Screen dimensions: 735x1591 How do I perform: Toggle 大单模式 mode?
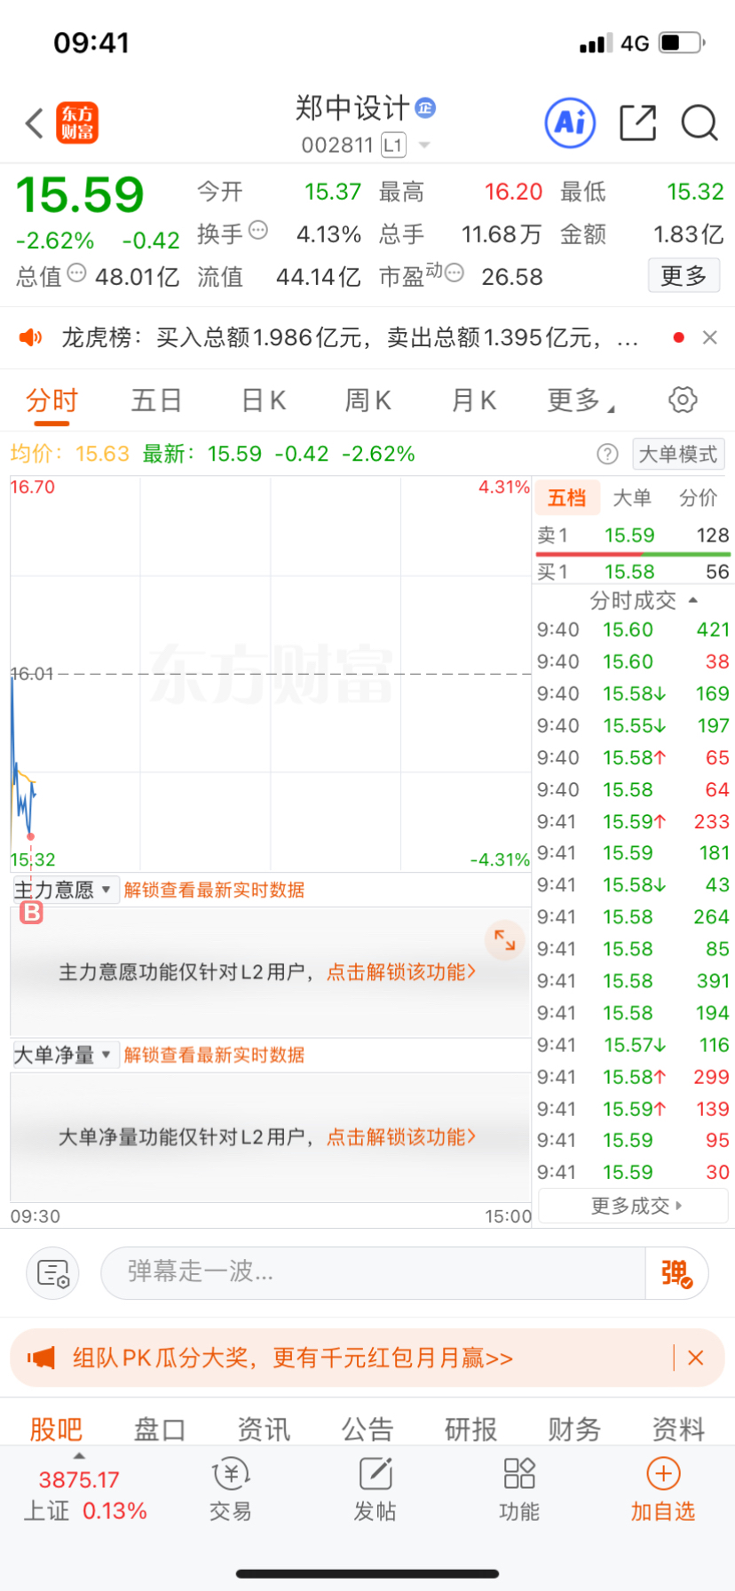[678, 455]
